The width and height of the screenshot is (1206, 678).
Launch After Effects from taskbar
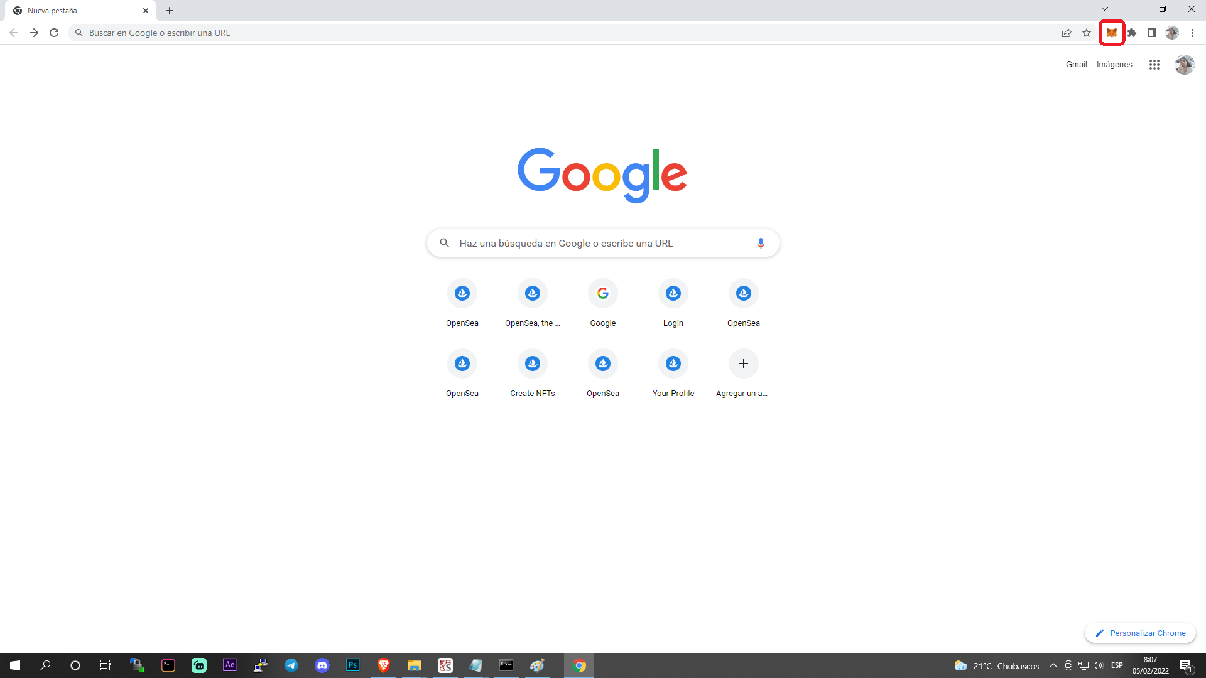(x=230, y=665)
